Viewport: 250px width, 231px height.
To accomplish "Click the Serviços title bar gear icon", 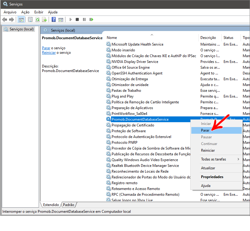I will (x=5, y=4).
